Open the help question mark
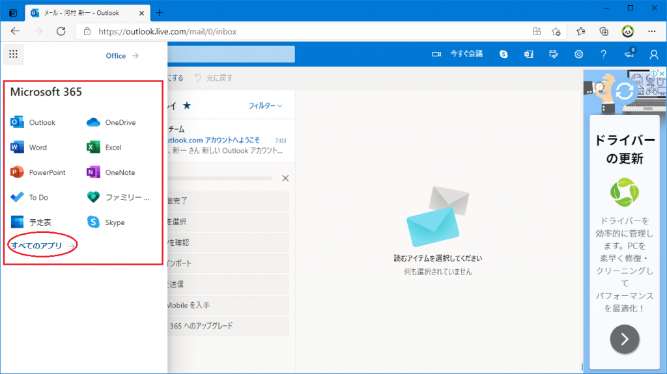Viewport: 667px width, 374px height. [x=604, y=55]
